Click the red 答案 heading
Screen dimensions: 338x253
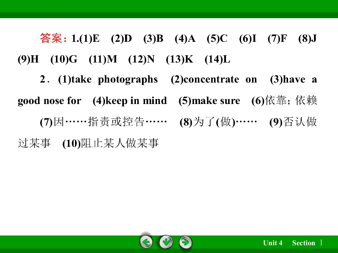(53, 38)
